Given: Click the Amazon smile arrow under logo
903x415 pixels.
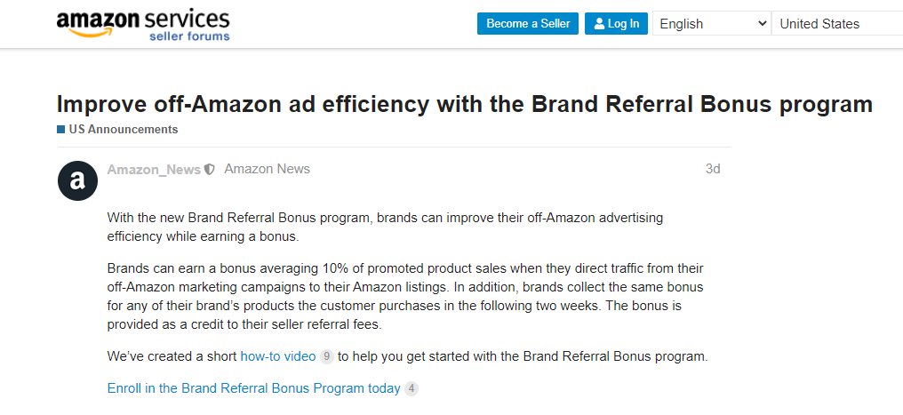Looking at the screenshot, I should tap(90, 33).
